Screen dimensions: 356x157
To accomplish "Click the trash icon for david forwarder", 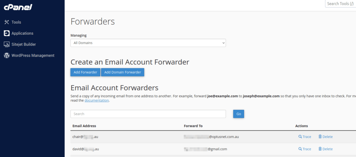I will point(320,149).
